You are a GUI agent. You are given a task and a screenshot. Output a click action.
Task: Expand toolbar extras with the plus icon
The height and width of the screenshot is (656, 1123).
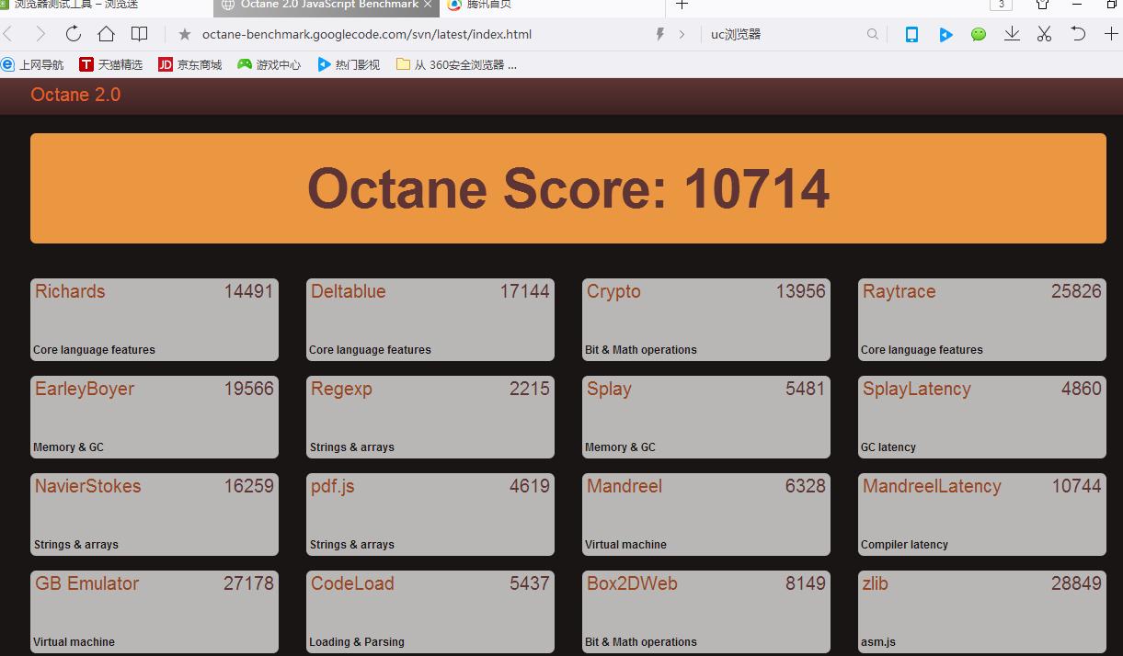(x=1110, y=34)
